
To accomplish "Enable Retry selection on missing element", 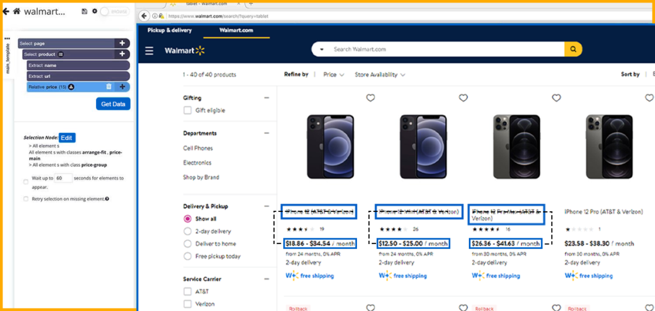I will pos(26,199).
